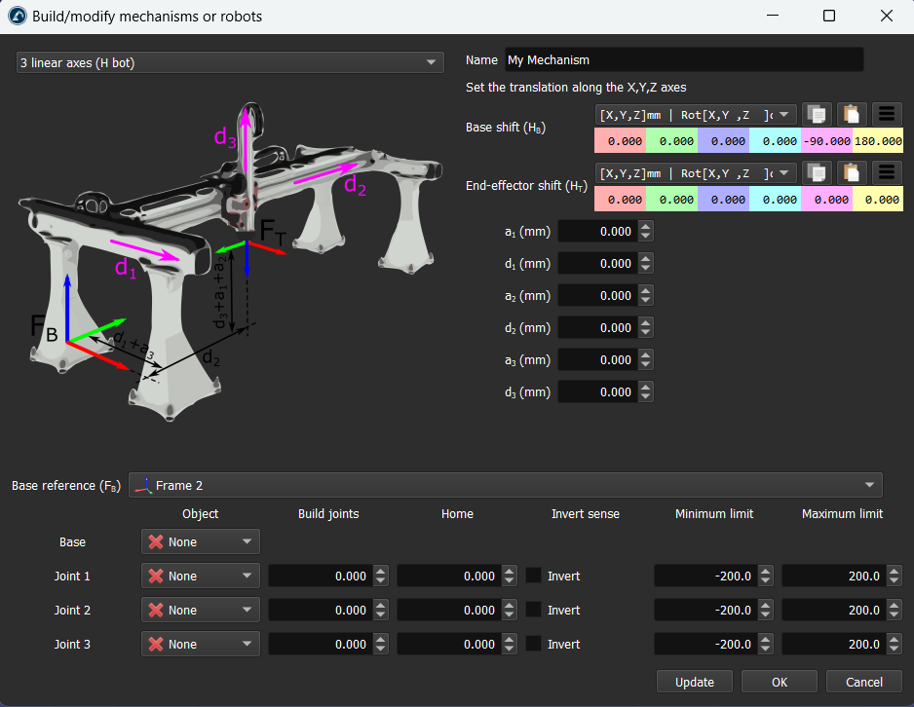914x707 pixels.
Task: Check Invert for Joint 3
Action: coord(534,644)
